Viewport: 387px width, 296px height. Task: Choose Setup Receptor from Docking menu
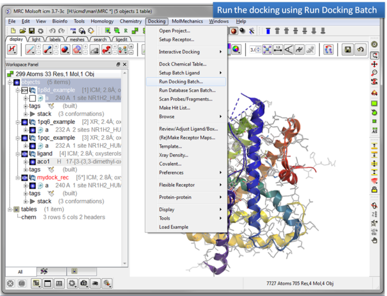[x=177, y=39]
